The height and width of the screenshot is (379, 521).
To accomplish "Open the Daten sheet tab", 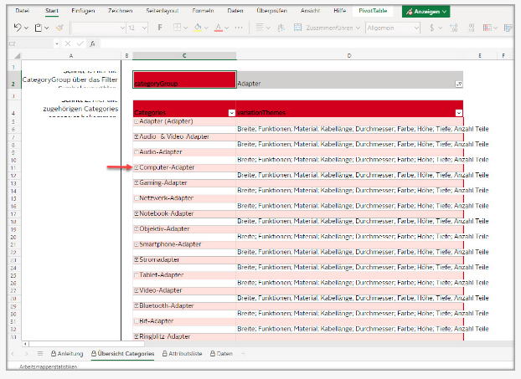I will pyautogui.click(x=221, y=354).
